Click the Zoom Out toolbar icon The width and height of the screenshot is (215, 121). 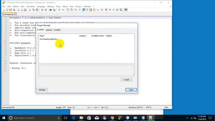coord(63,10)
